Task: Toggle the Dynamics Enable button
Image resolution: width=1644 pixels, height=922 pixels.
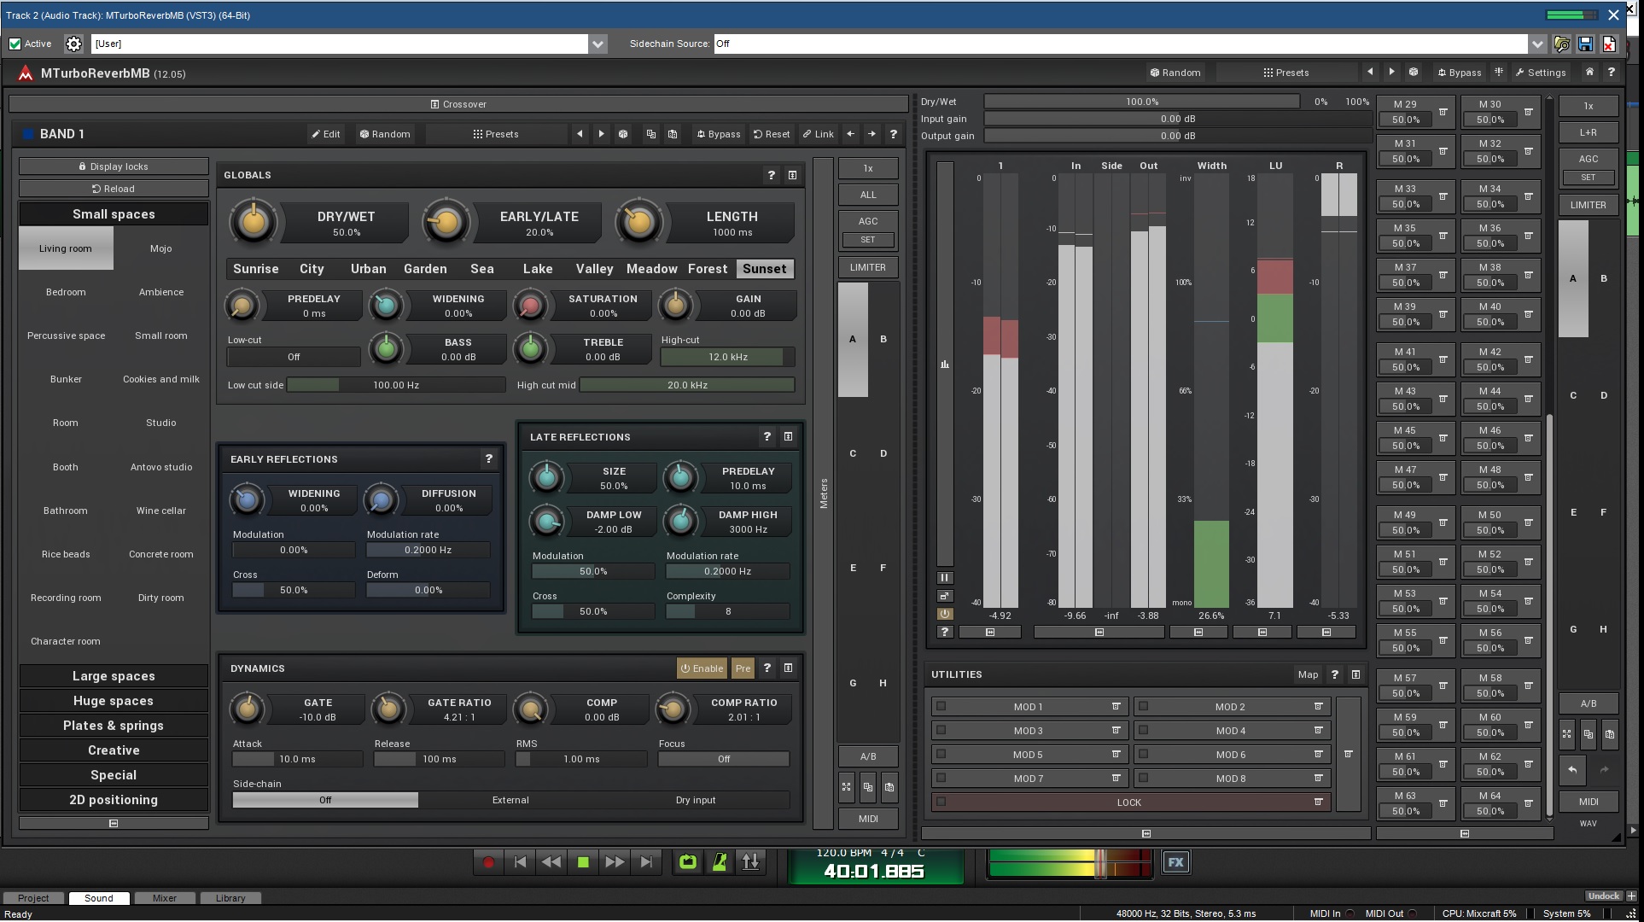Action: point(702,668)
